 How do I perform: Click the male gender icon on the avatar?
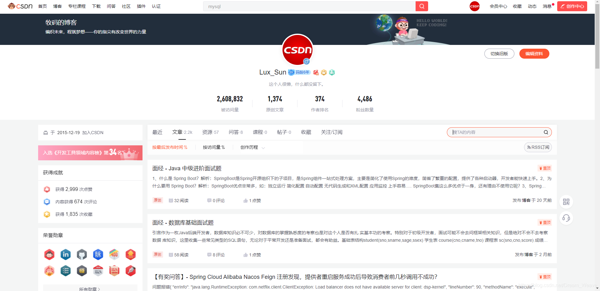coord(307,61)
